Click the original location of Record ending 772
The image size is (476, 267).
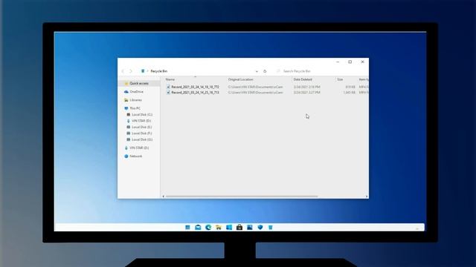(256, 87)
